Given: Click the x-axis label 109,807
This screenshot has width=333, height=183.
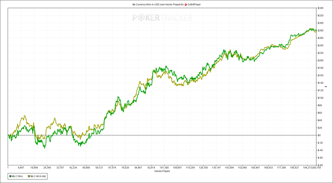Looking at the screenshot, I should tap(177, 167).
